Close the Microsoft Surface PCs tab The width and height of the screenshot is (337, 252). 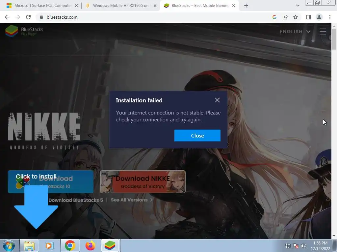[x=76, y=6]
